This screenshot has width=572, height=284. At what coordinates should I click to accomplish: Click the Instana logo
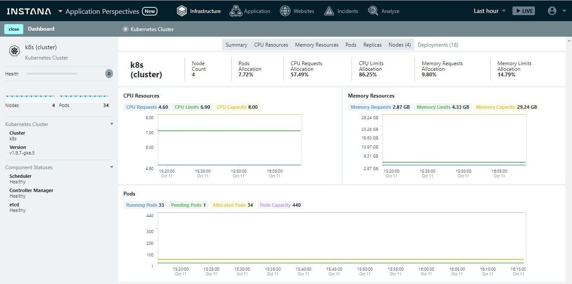click(29, 11)
